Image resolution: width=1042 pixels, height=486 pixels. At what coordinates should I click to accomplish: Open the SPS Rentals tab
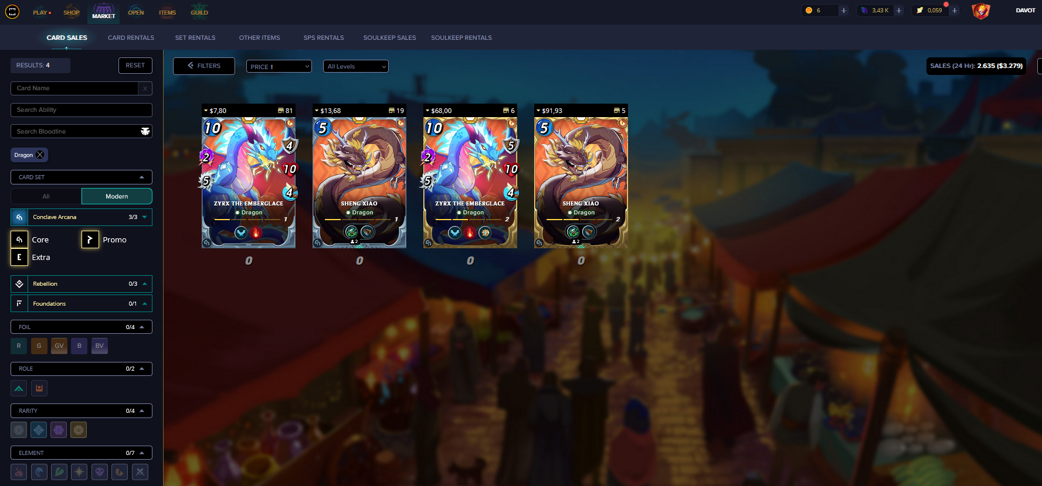tap(324, 37)
